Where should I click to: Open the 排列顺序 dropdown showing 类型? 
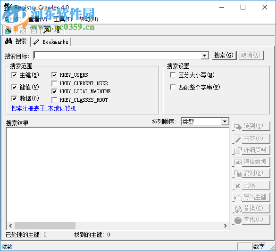tap(205, 121)
